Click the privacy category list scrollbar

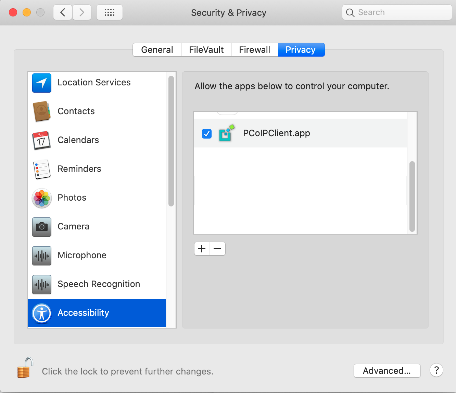(x=171, y=141)
